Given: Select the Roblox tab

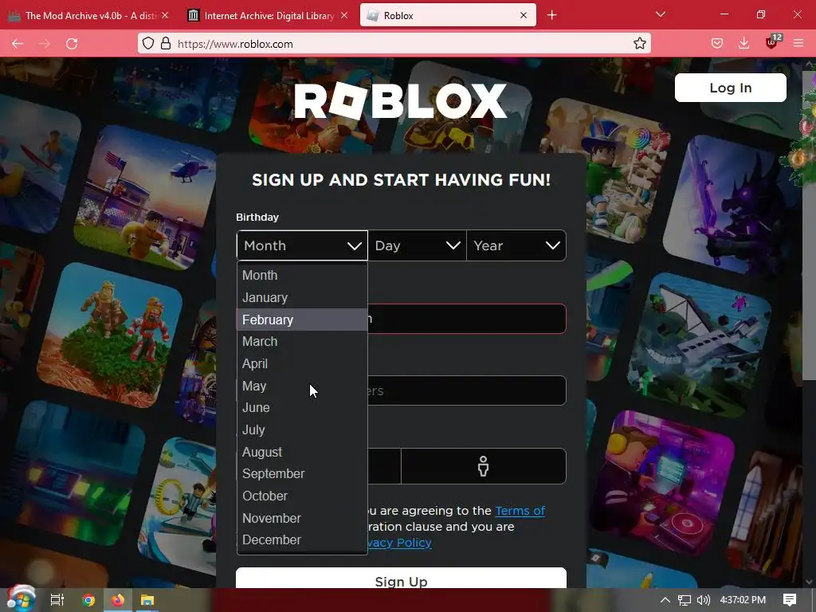Looking at the screenshot, I should click(x=448, y=16).
